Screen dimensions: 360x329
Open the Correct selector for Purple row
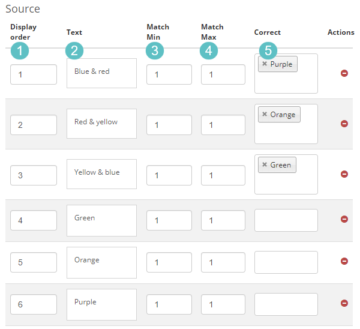tap(286, 304)
